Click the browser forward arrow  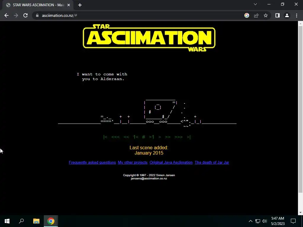pyautogui.click(x=16, y=15)
